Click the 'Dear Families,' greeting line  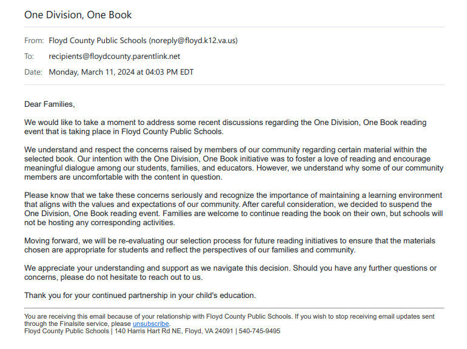pos(50,104)
